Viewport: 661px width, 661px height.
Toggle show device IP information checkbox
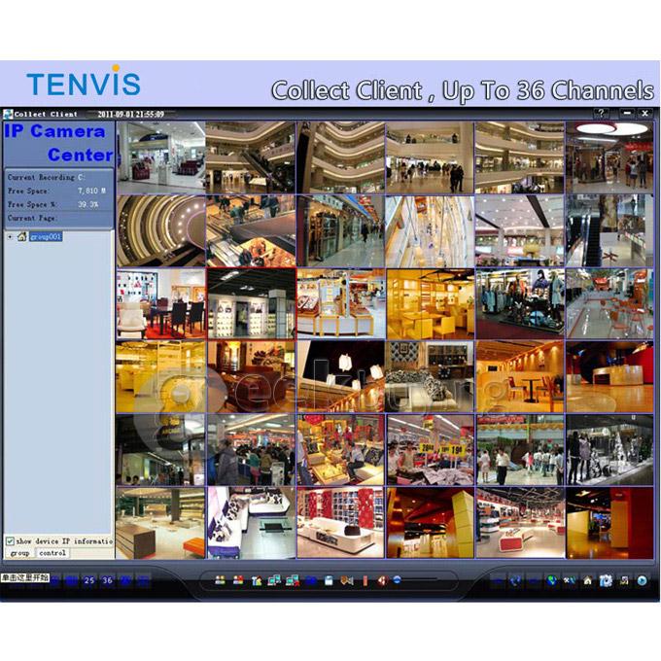[10, 540]
